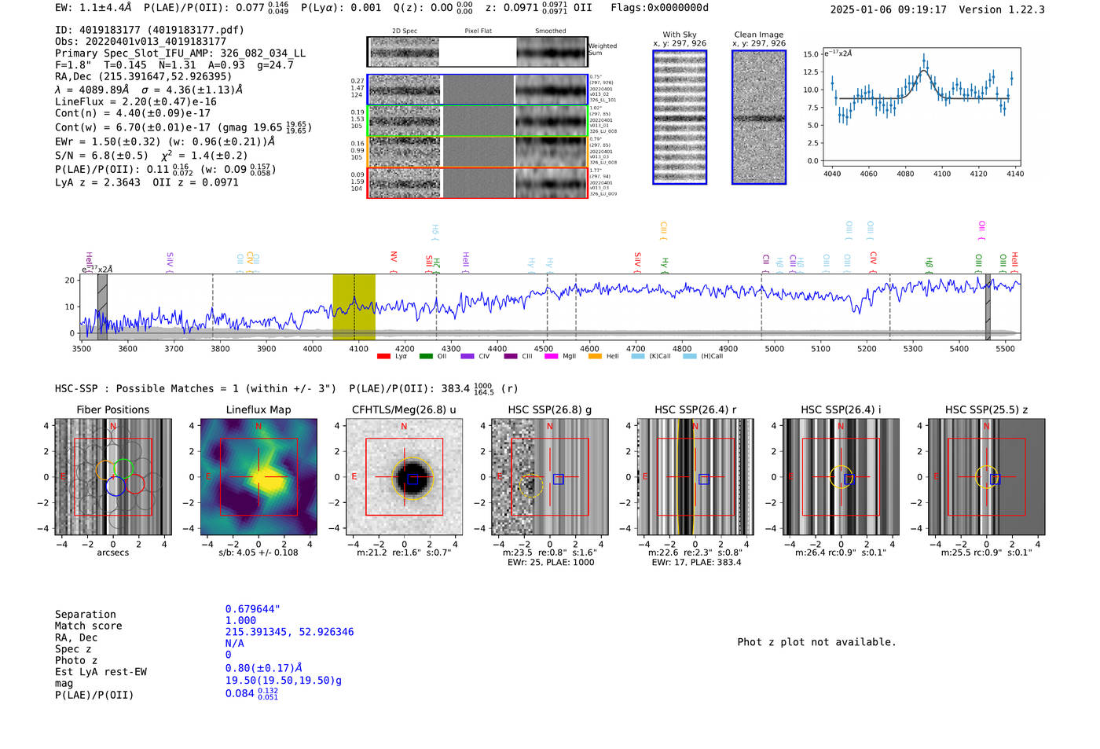The width and height of the screenshot is (1100, 749).
Task: Select the HSC SSP(25.5) z cutout
Action: pos(987,477)
